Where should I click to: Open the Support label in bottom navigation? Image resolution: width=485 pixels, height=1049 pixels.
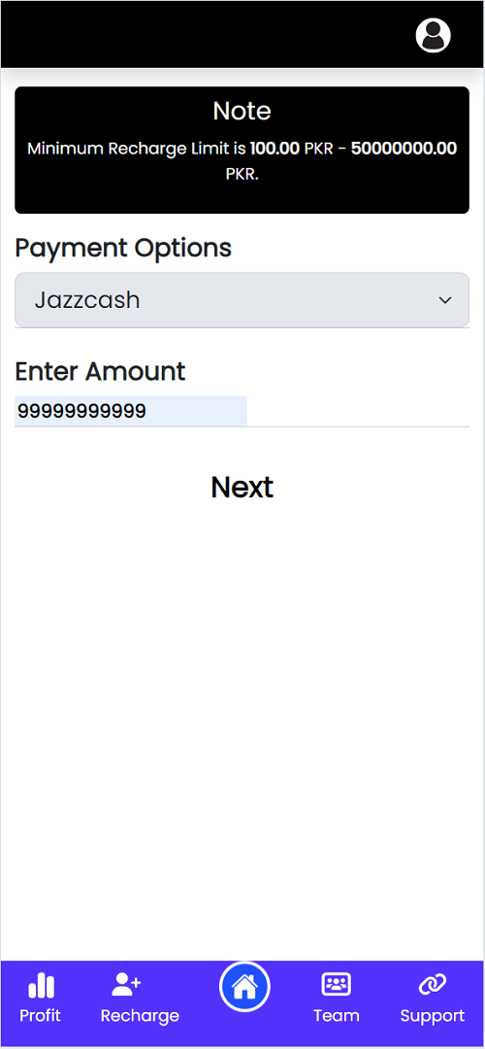tap(433, 1016)
